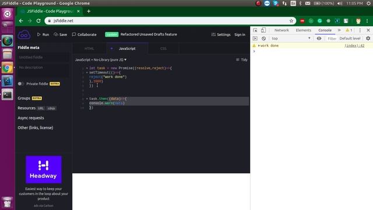Open the DevTools Network tab

(281, 30)
